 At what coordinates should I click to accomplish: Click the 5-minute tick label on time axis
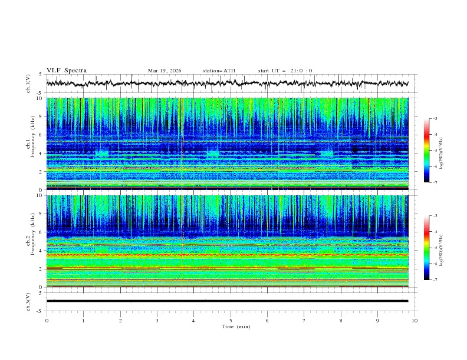pos(231,321)
